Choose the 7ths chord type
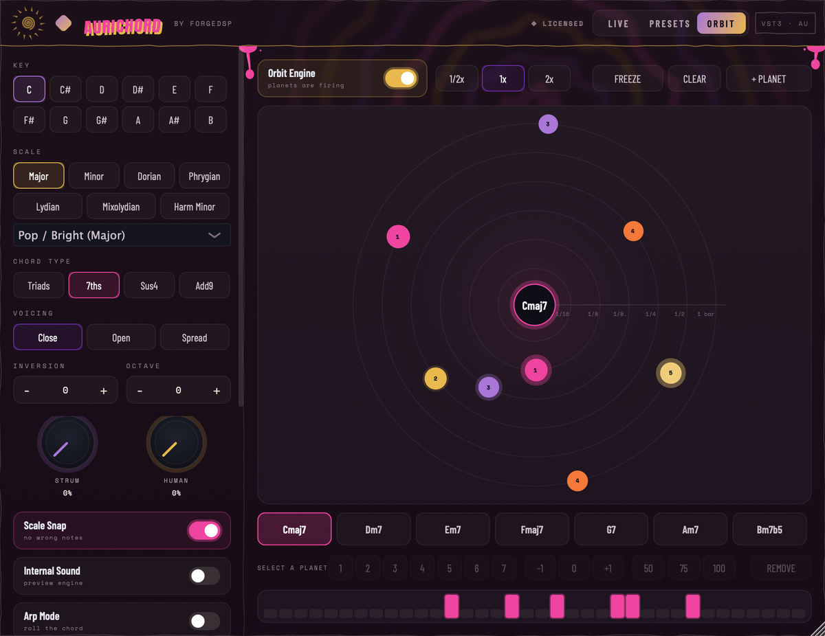The width and height of the screenshot is (825, 636). 94,285
